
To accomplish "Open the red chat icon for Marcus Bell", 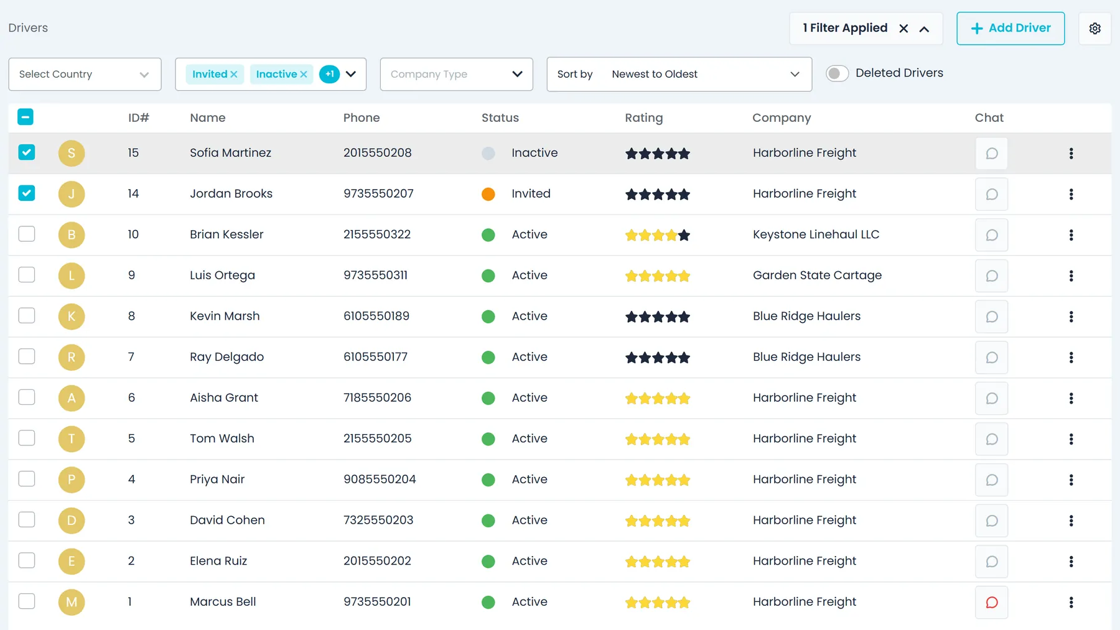I will 991,602.
